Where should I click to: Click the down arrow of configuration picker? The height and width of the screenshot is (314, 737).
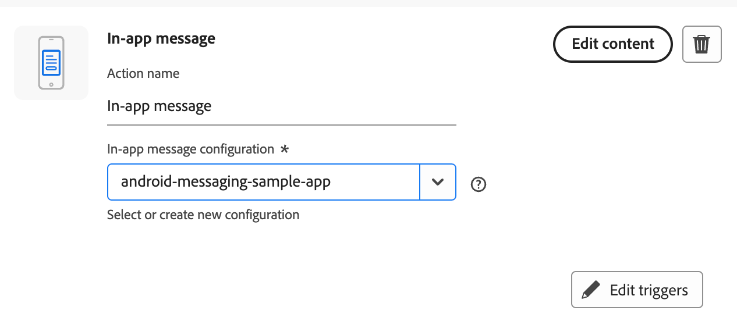[438, 182]
